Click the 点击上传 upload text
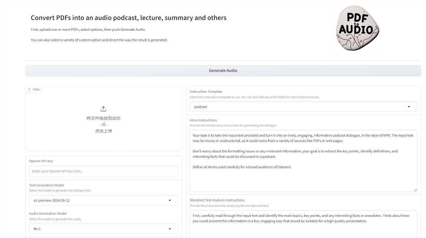The width and height of the screenshot is (426, 238). pos(103,131)
